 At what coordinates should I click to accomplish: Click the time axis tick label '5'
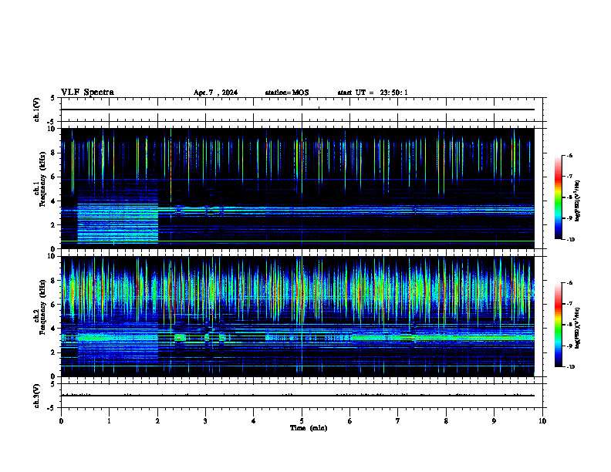pos(302,421)
